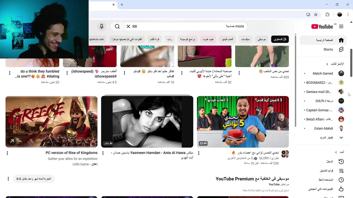
Task: Select the موسيقى filter chip
Action: tap(262, 39)
